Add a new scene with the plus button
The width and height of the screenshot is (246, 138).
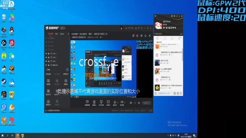click(x=68, y=34)
